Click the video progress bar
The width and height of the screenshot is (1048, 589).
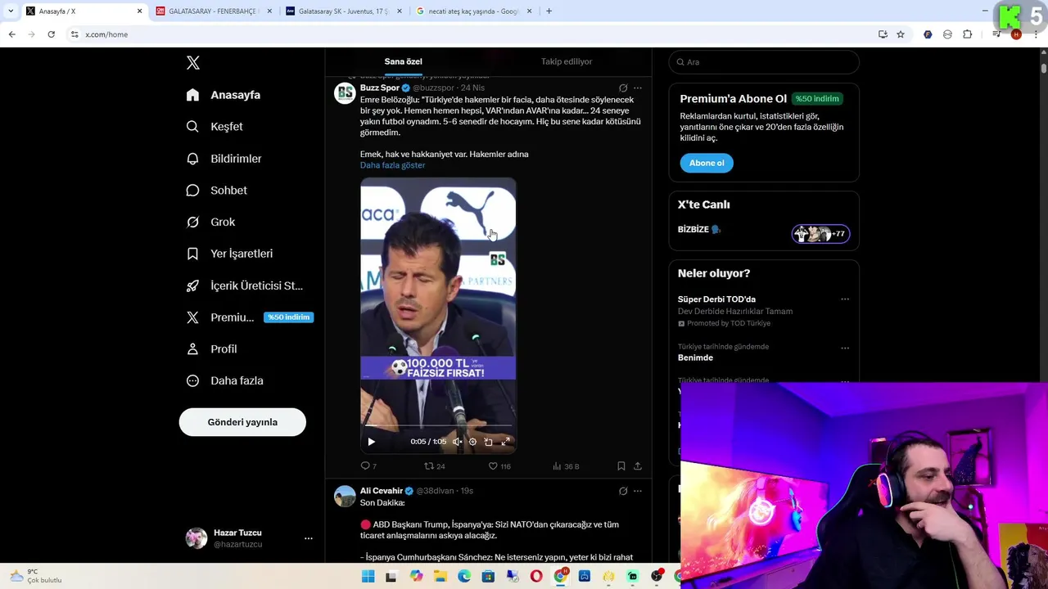pos(438,426)
